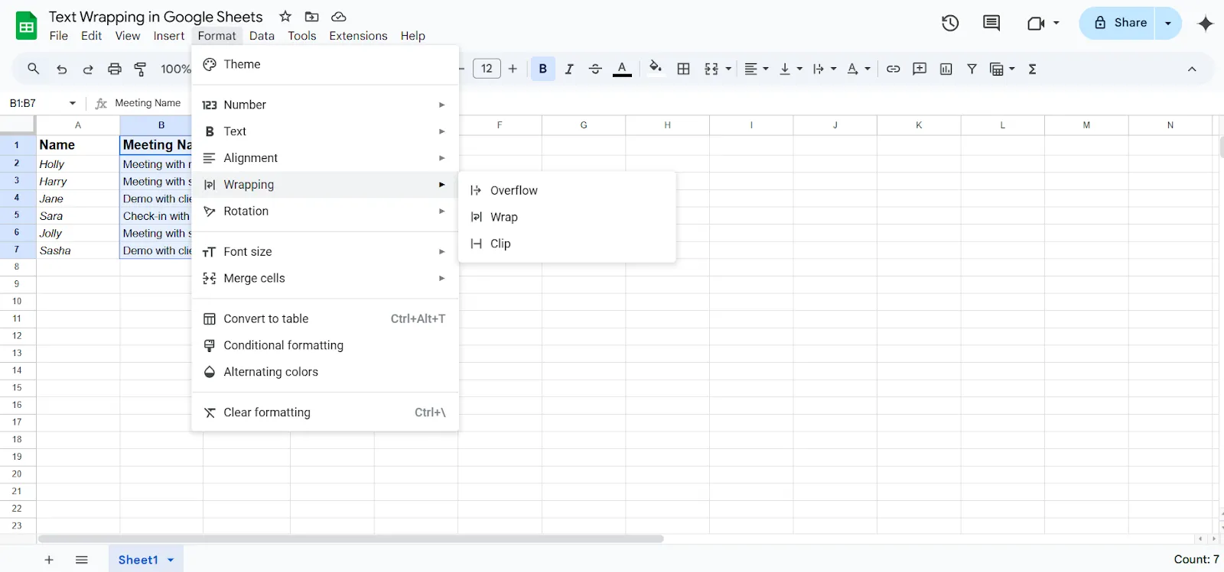The height and width of the screenshot is (572, 1224).
Task: Create a filter from the toolbar
Action: coord(972,69)
